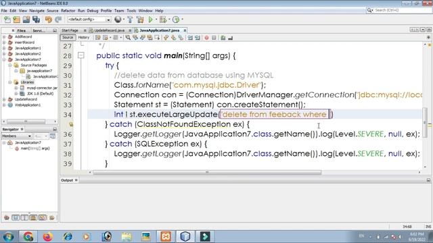Viewport: 433px width, 243px height.
Task: Expand the UpdateRecord project node
Action: pos(4,99)
